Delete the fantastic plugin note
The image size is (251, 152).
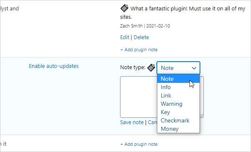[141, 37]
